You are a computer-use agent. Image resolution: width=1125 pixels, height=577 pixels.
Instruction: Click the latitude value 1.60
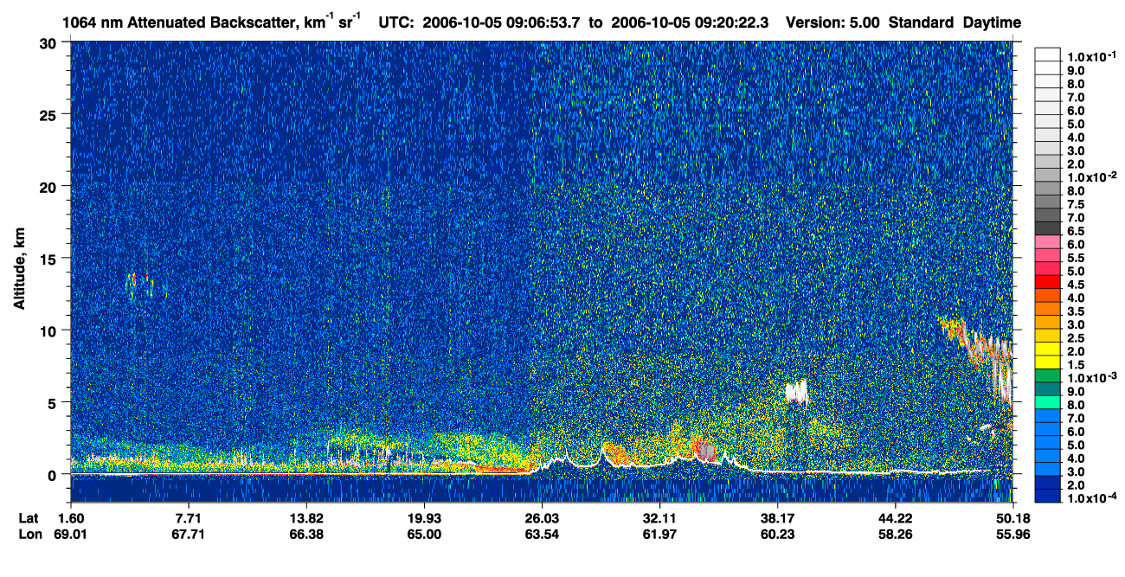[70, 518]
